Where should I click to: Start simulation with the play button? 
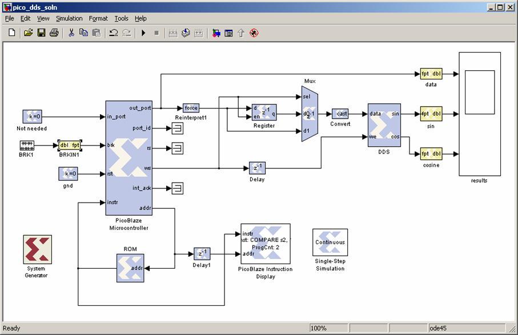point(143,33)
